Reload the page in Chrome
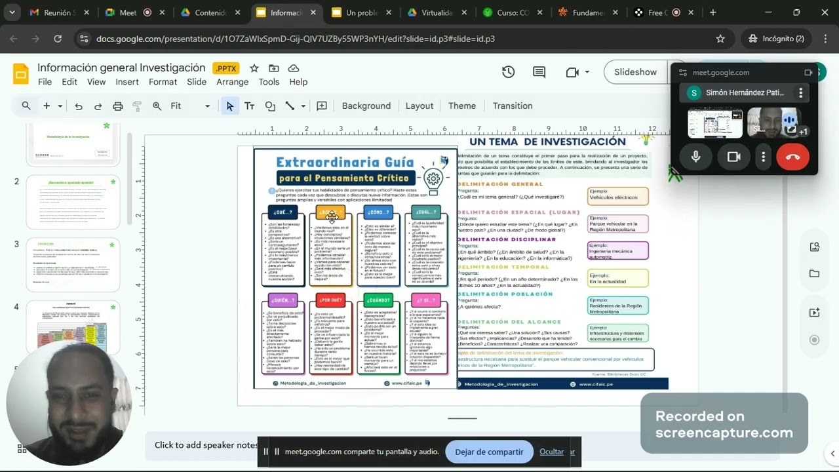 point(58,39)
